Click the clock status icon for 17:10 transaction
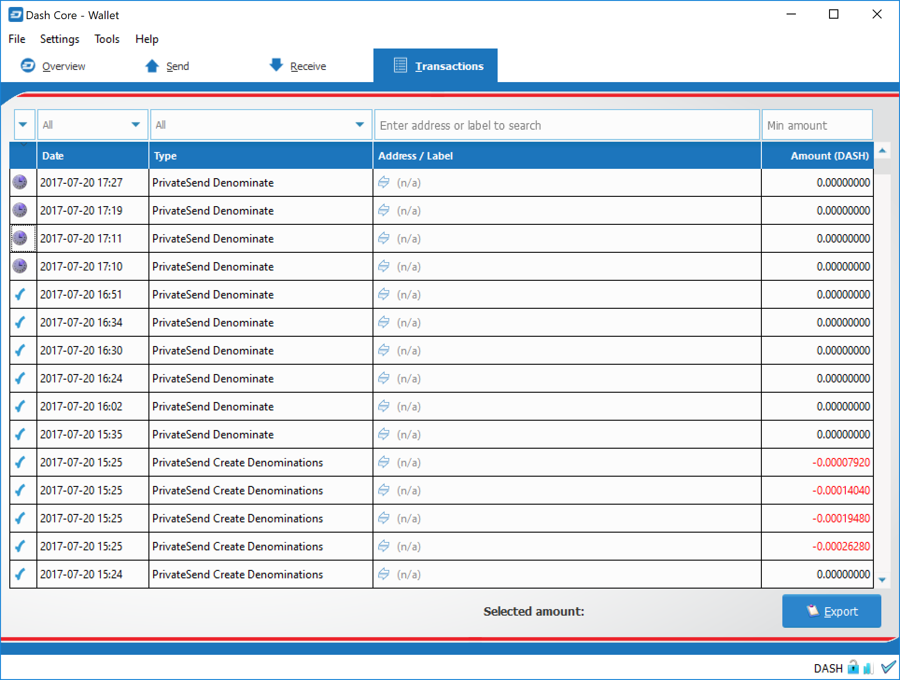 20,266
